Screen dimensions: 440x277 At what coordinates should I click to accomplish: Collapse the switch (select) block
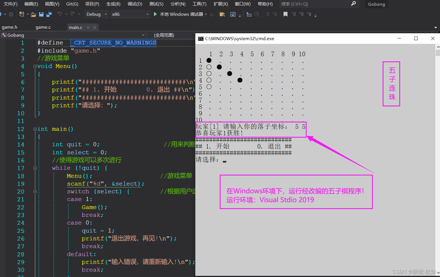(x=35, y=192)
